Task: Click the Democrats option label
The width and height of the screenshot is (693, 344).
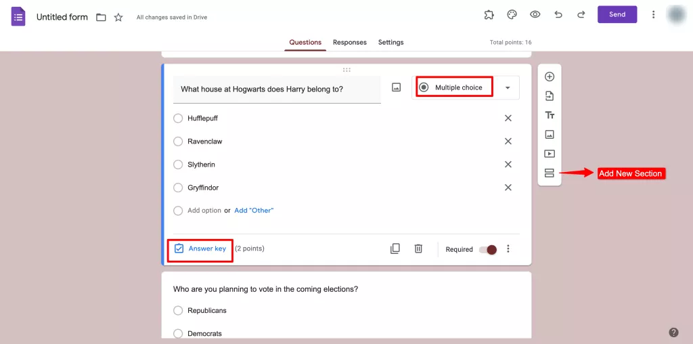Action: tap(204, 333)
